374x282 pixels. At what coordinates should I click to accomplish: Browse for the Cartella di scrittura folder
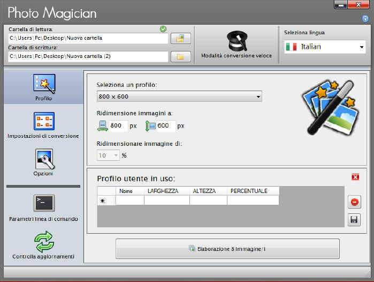coord(180,57)
